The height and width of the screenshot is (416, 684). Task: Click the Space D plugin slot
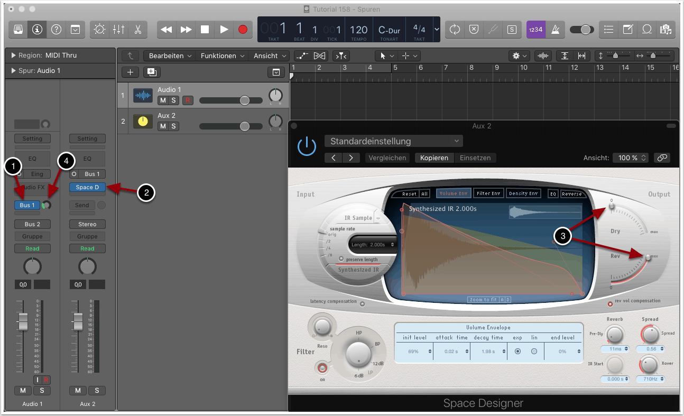pos(87,187)
